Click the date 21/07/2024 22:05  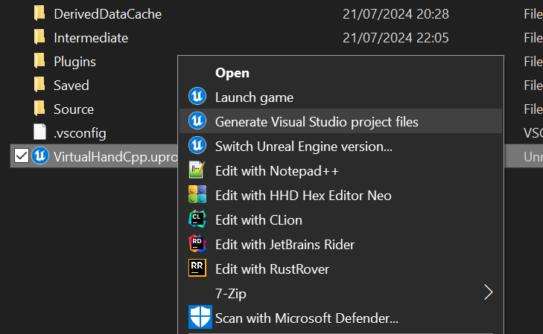(x=396, y=38)
